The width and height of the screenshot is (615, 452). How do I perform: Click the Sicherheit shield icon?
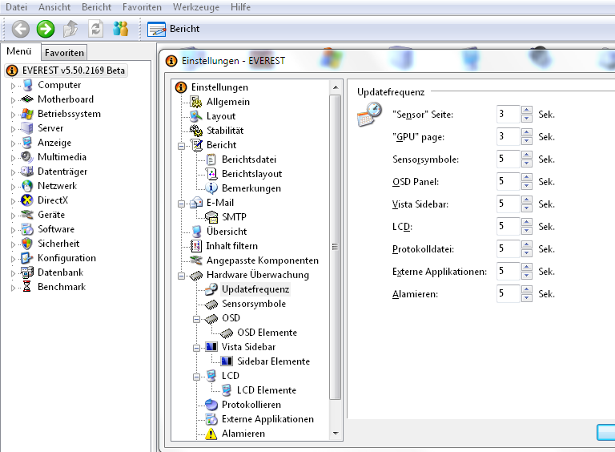click(x=27, y=244)
